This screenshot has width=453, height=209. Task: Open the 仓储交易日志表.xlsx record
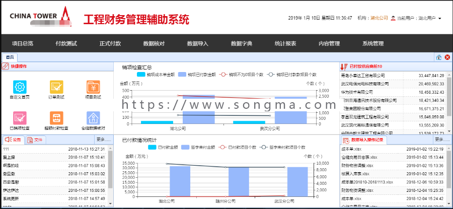coord(393,157)
